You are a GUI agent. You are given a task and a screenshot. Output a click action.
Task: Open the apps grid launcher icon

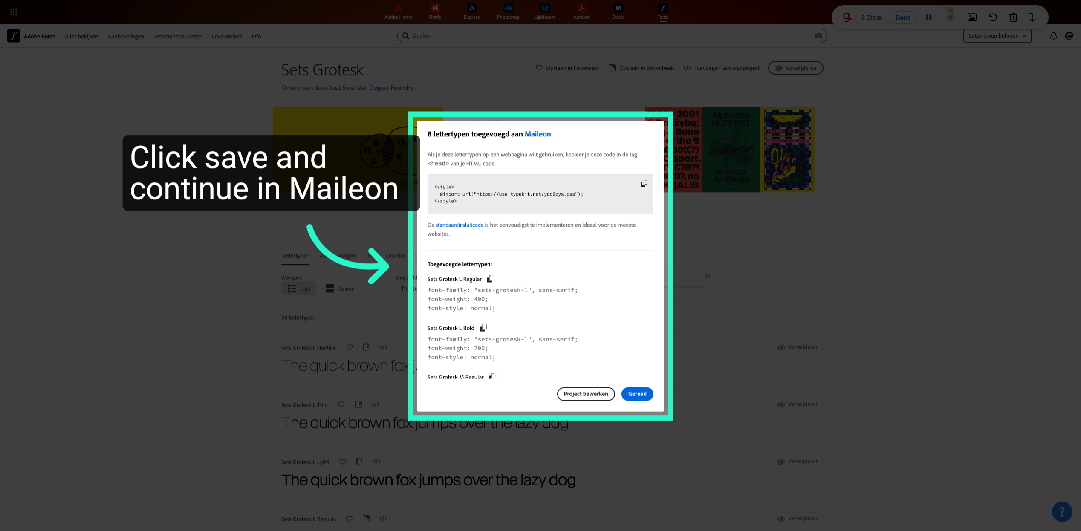[14, 12]
